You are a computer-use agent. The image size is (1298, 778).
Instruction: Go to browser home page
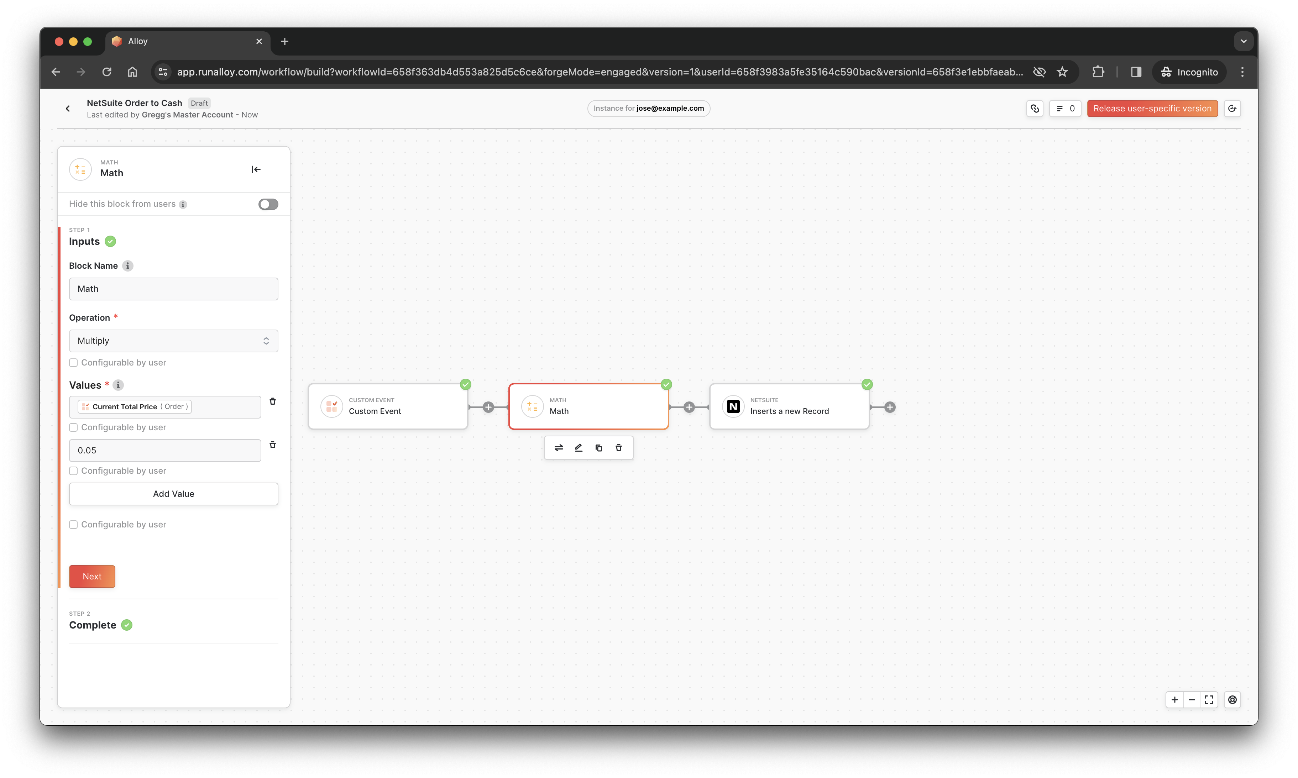pyautogui.click(x=132, y=72)
